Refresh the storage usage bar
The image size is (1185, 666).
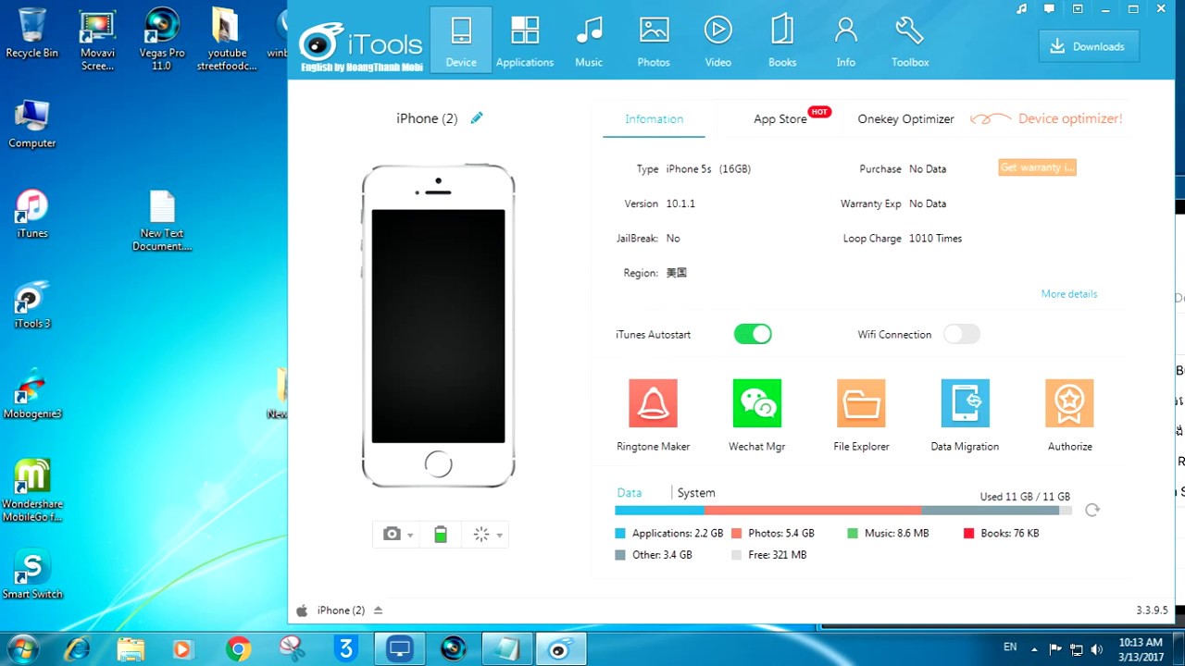(1092, 510)
